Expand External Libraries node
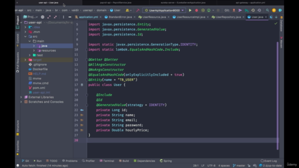The image size is (299, 168). point(21,97)
